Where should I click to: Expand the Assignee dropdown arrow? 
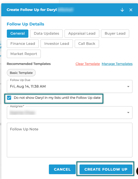pyautogui.click(x=128, y=113)
